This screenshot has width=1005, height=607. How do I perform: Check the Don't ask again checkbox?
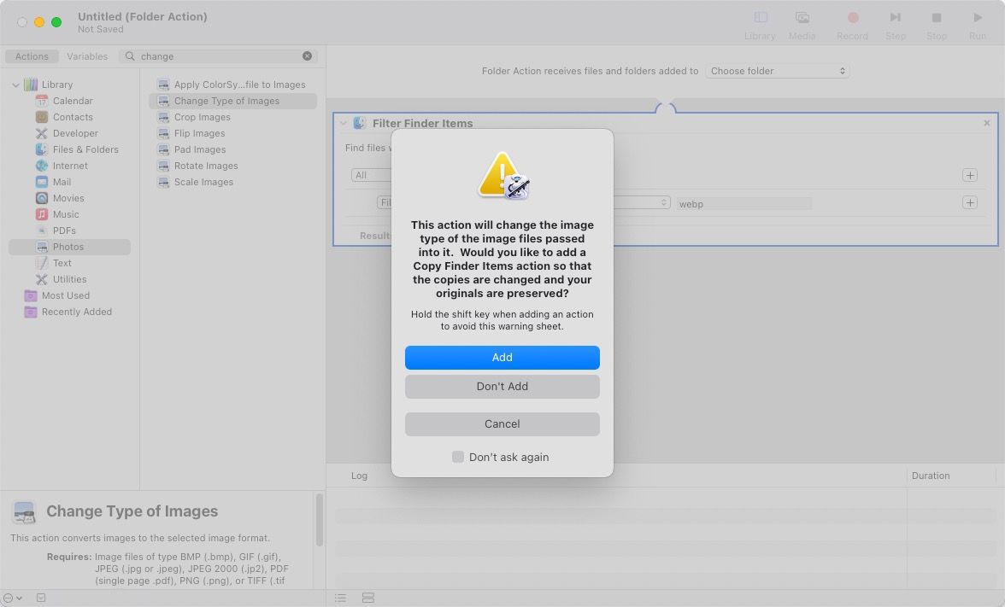click(458, 457)
